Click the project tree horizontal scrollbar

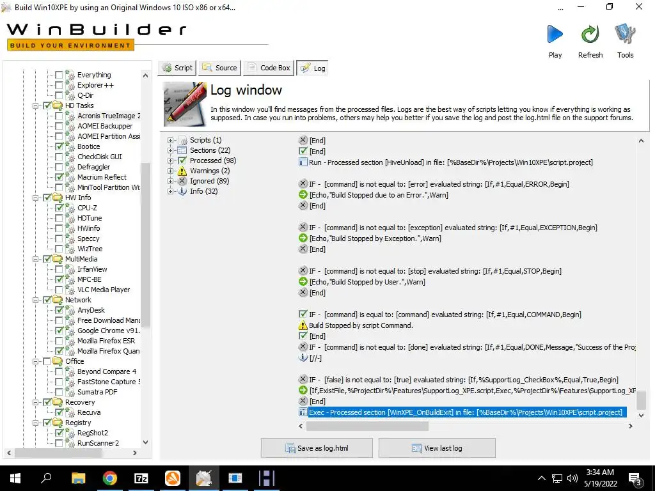click(x=58, y=453)
